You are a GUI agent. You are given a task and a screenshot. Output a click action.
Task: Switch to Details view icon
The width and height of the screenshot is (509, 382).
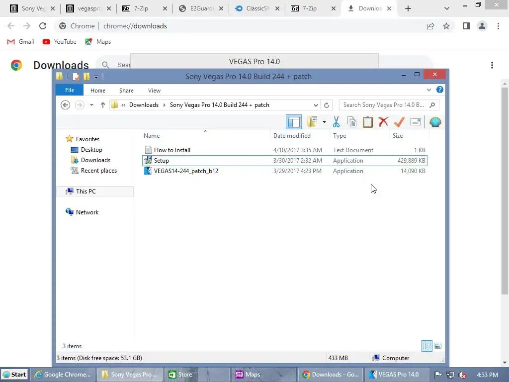(427, 346)
